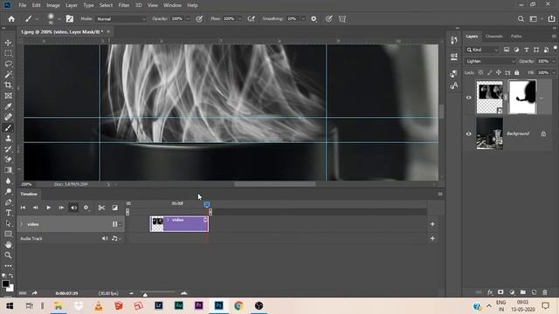This screenshot has width=559, height=314.
Task: Click the foreground color swatch
Action: click(5, 283)
